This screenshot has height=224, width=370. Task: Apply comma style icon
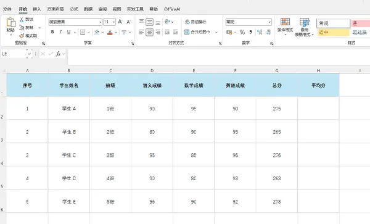pos(250,32)
